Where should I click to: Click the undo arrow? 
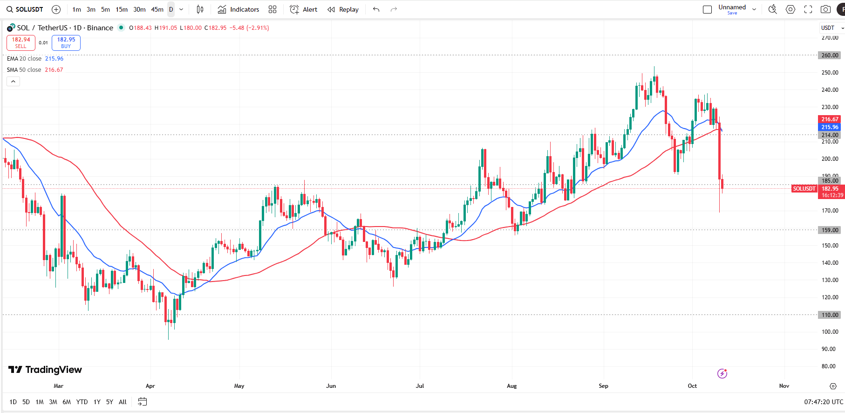(376, 9)
